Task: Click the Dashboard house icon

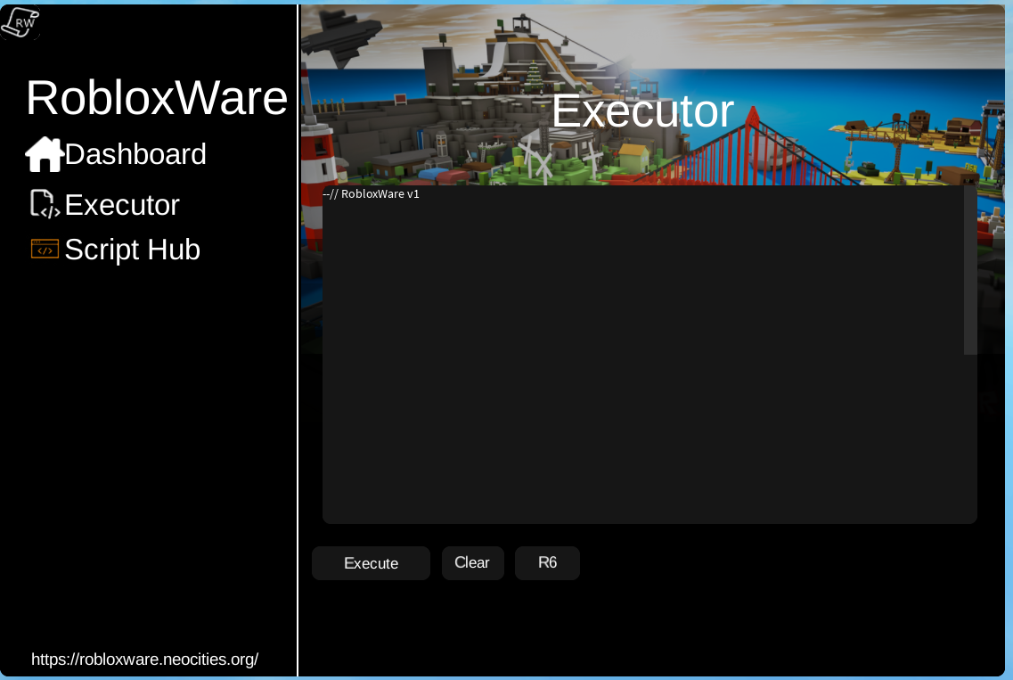Action: [x=44, y=154]
